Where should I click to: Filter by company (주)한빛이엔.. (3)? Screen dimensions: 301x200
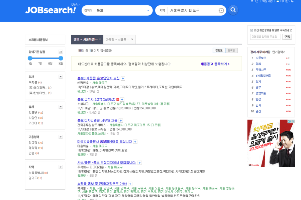[40, 93]
